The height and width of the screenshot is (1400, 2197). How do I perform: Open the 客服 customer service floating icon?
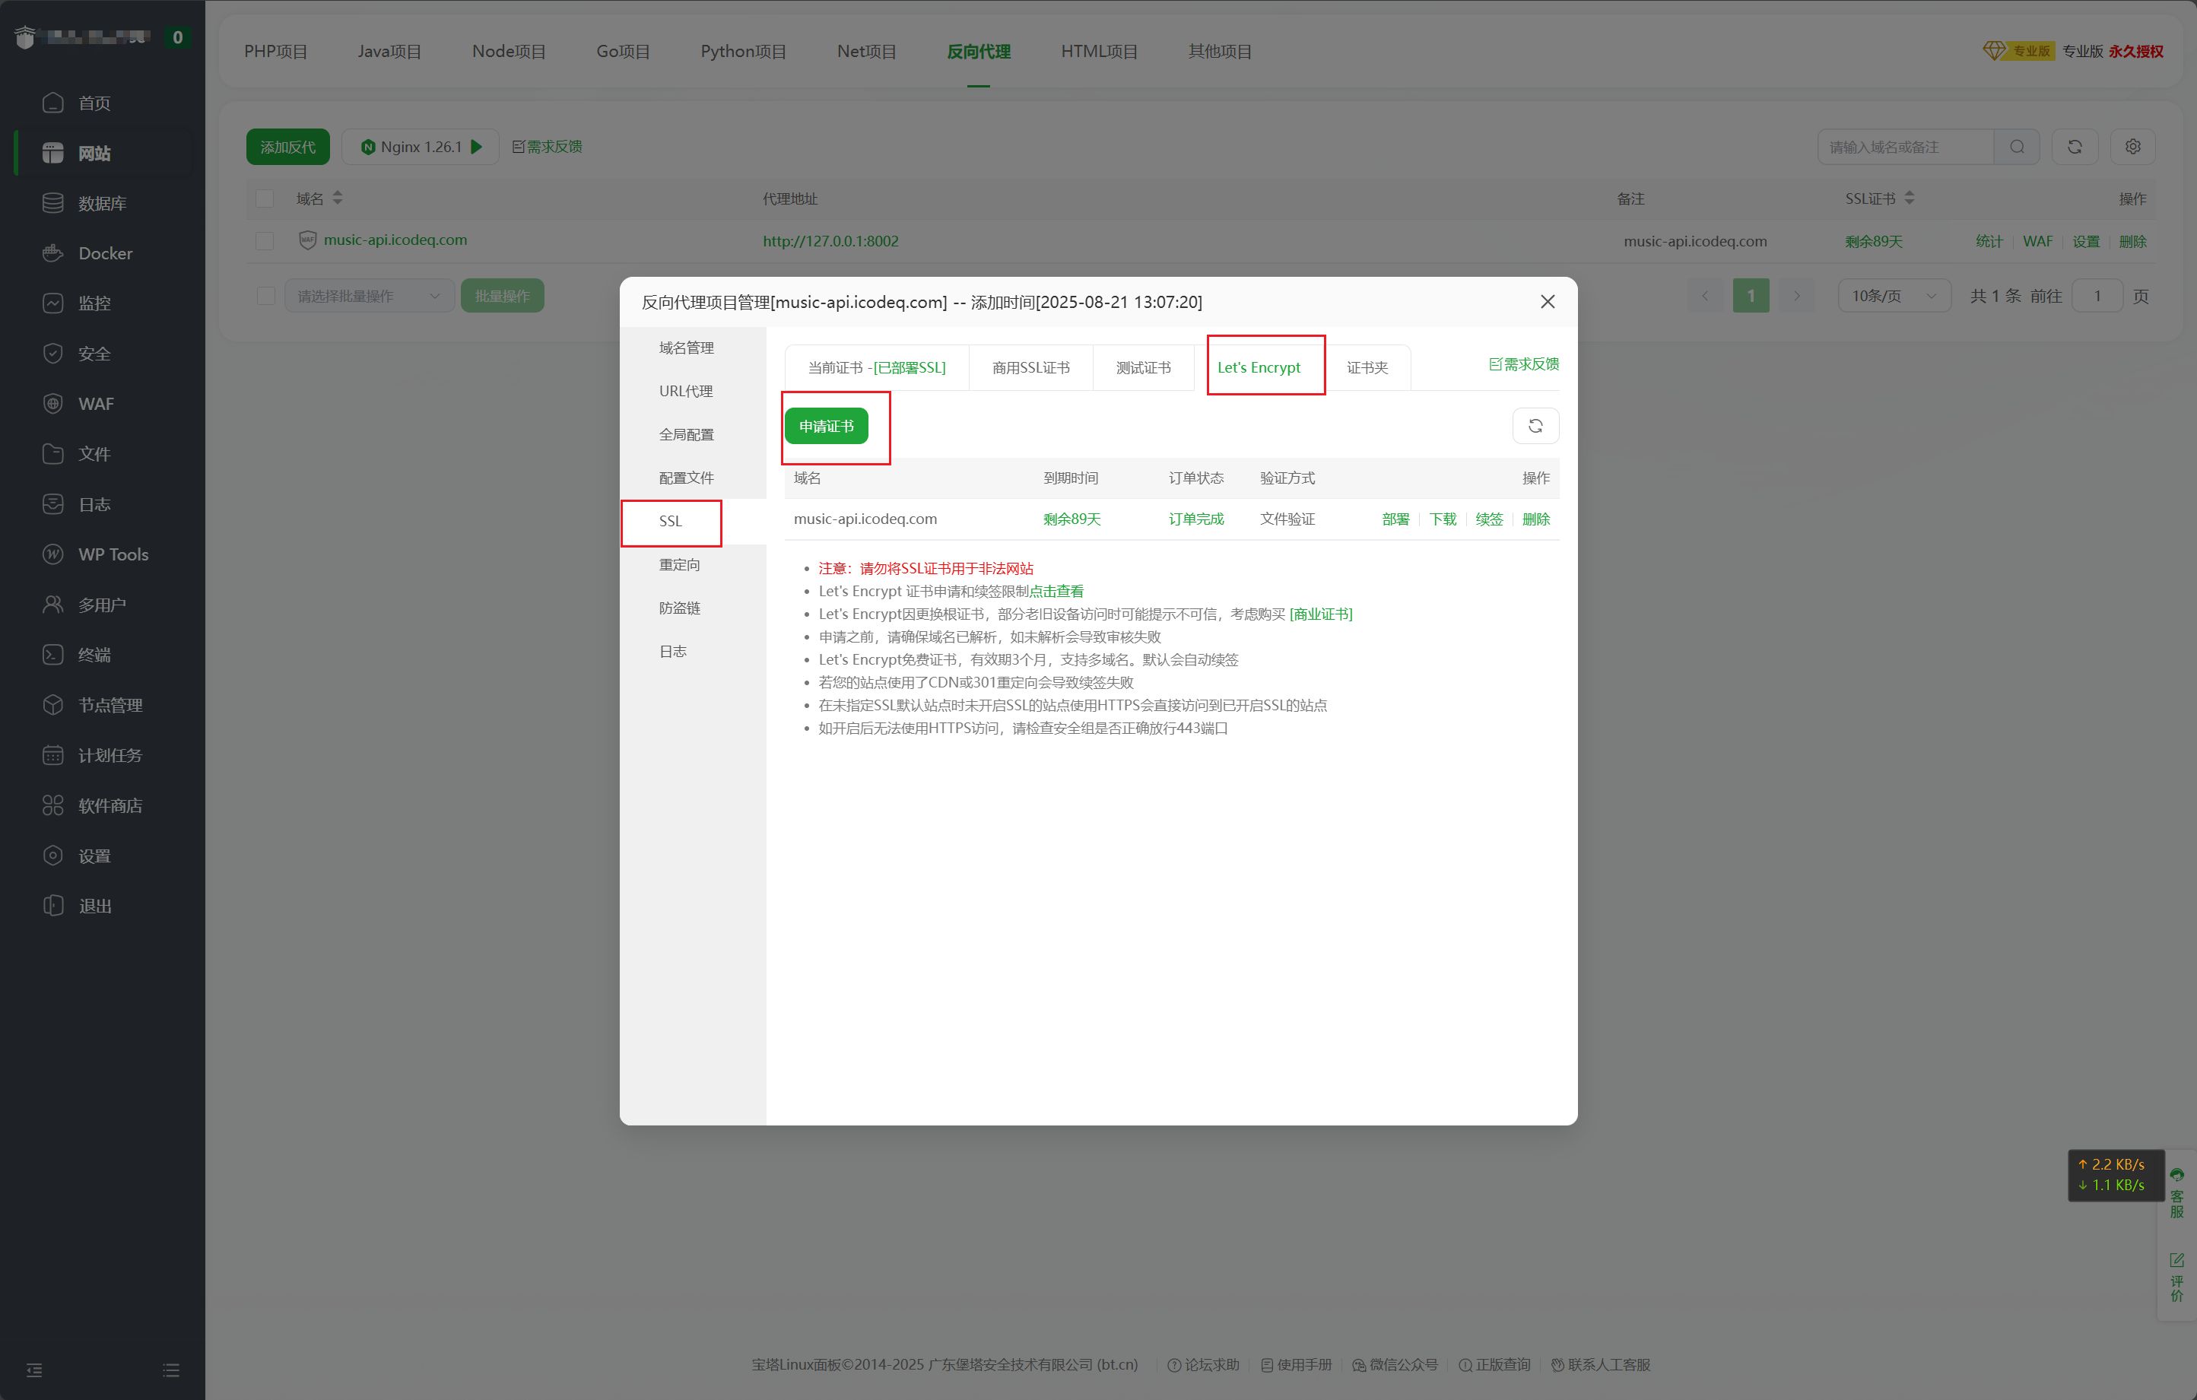[x=2177, y=1192]
